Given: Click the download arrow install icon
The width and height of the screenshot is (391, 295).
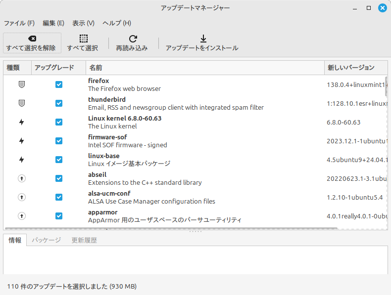Looking at the screenshot, I should tap(203, 39).
